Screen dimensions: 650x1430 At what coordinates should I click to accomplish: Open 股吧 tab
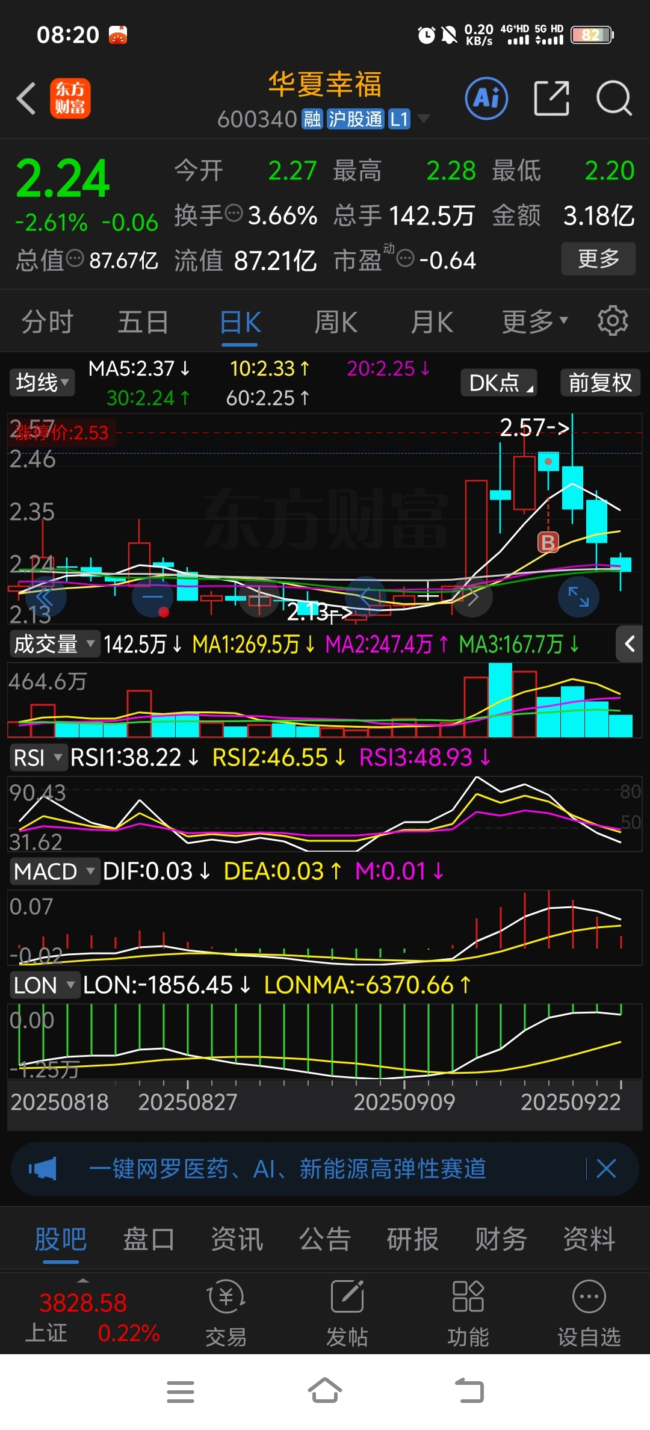click(61, 1239)
